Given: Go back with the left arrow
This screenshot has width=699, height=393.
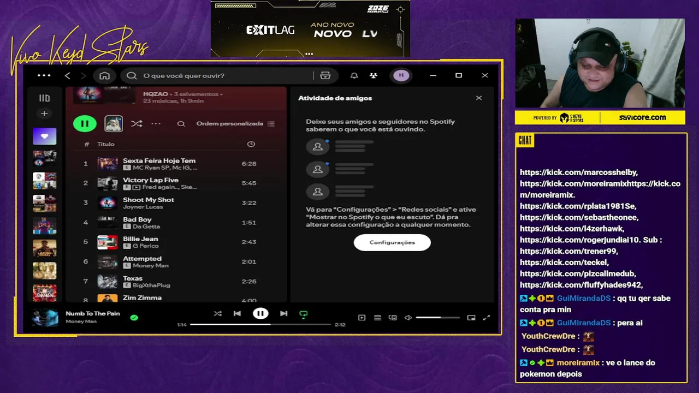Looking at the screenshot, I should point(68,76).
